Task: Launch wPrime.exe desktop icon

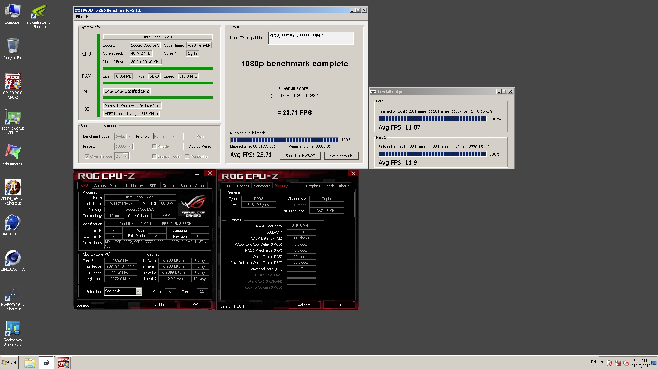Action: click(x=13, y=154)
